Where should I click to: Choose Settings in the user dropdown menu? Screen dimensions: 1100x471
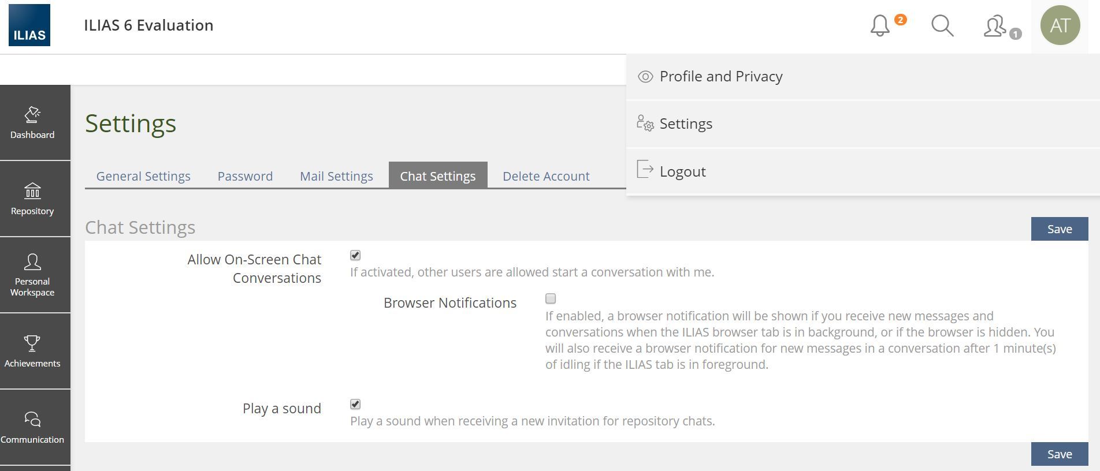pyautogui.click(x=686, y=124)
